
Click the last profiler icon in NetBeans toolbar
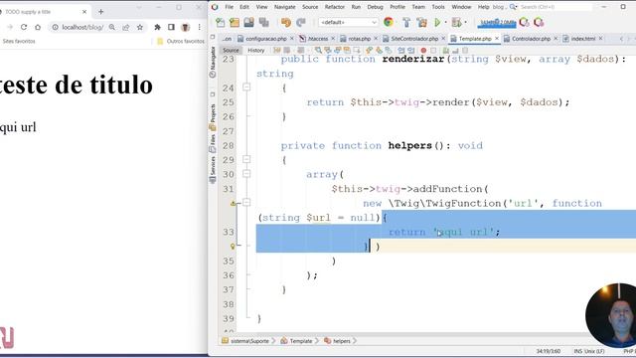539,22
